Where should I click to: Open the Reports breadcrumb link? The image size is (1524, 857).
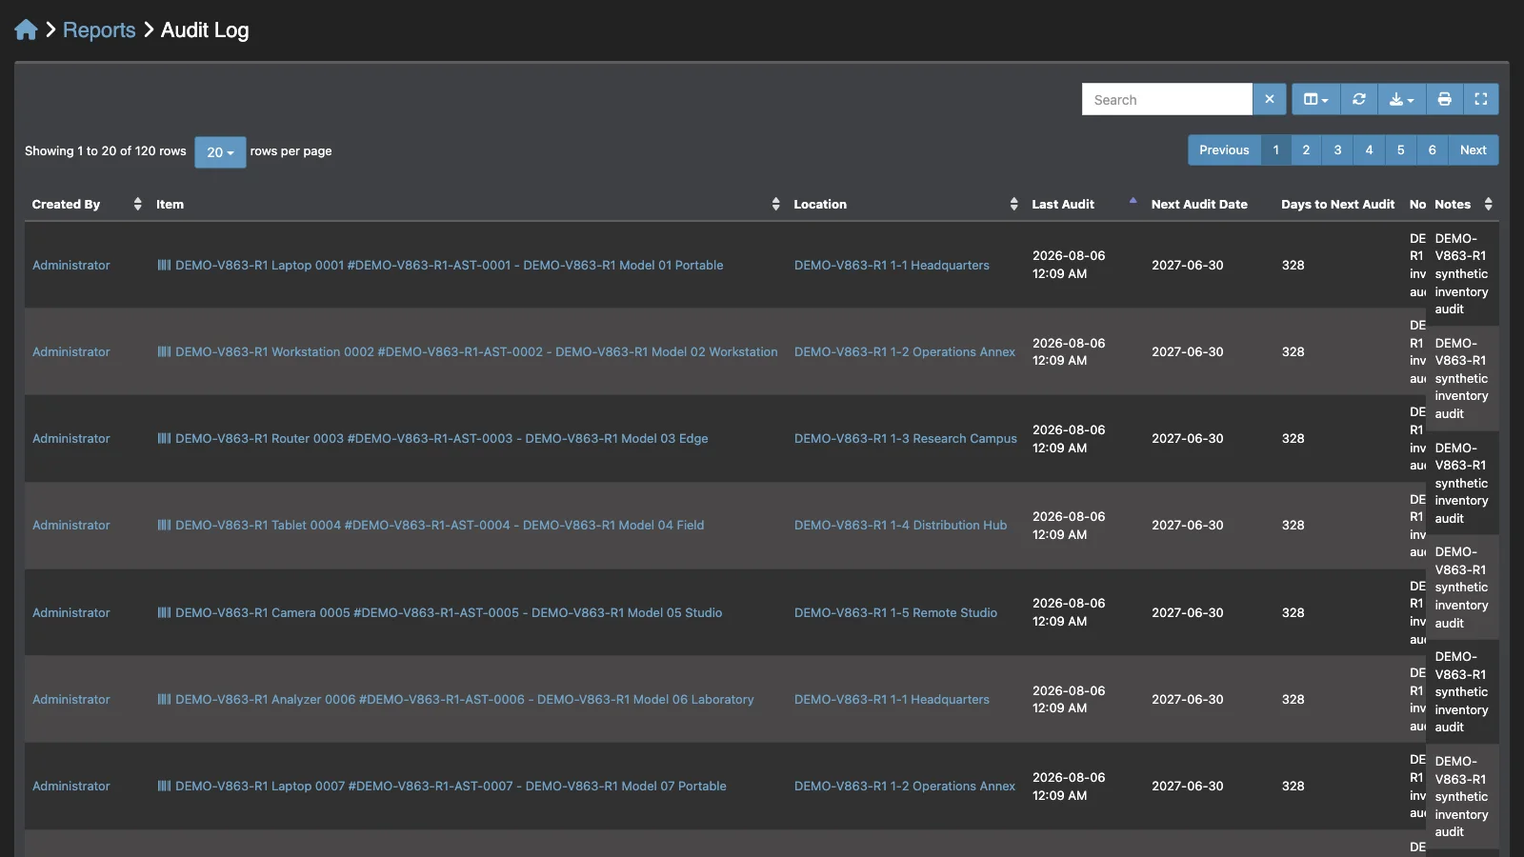(99, 30)
